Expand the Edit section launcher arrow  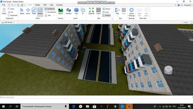click(x=112, y=19)
